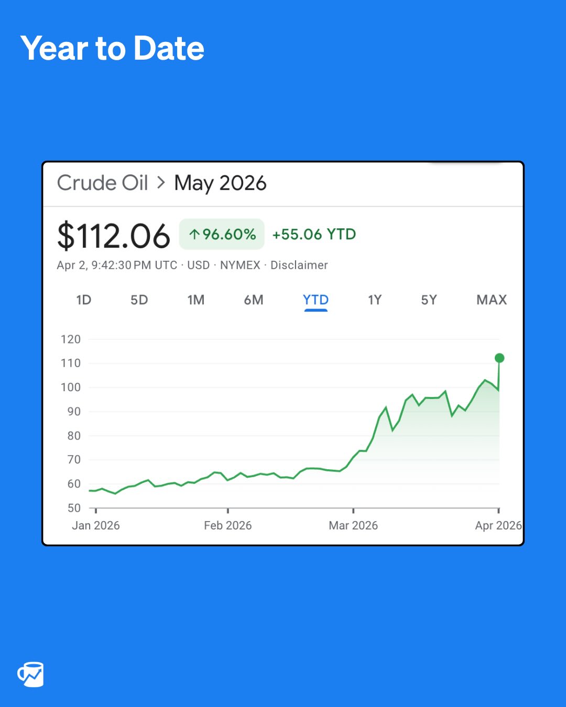The width and height of the screenshot is (566, 707).
Task: Click the Year to Date heading
Action: click(112, 48)
